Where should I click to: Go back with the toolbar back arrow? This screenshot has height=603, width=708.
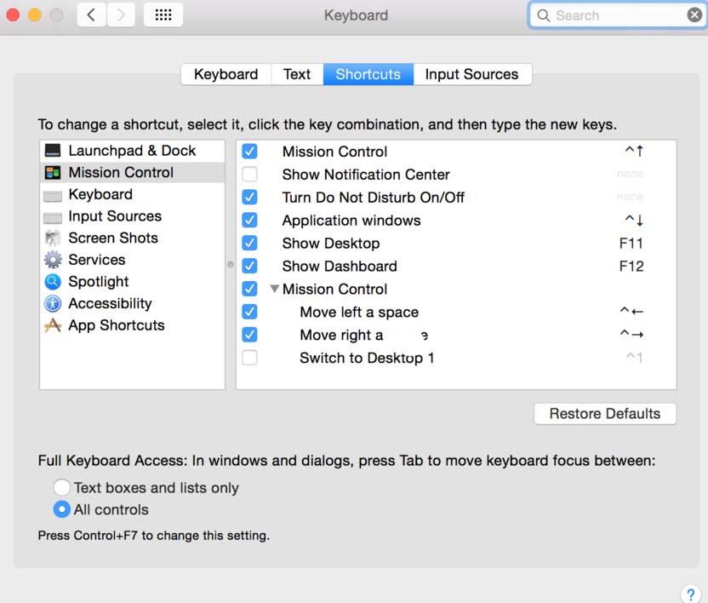(91, 15)
